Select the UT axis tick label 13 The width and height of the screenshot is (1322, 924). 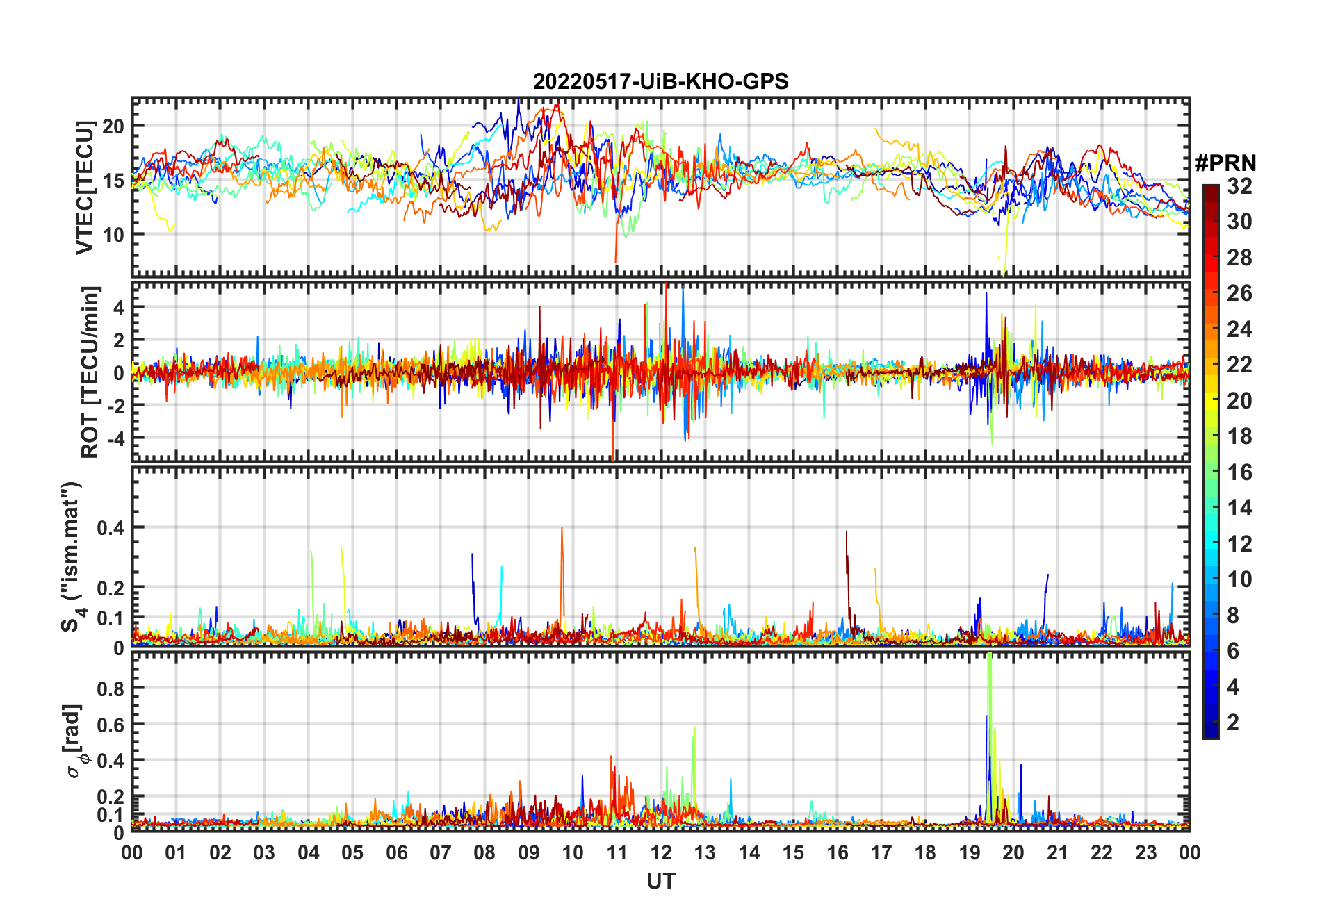coord(705,852)
